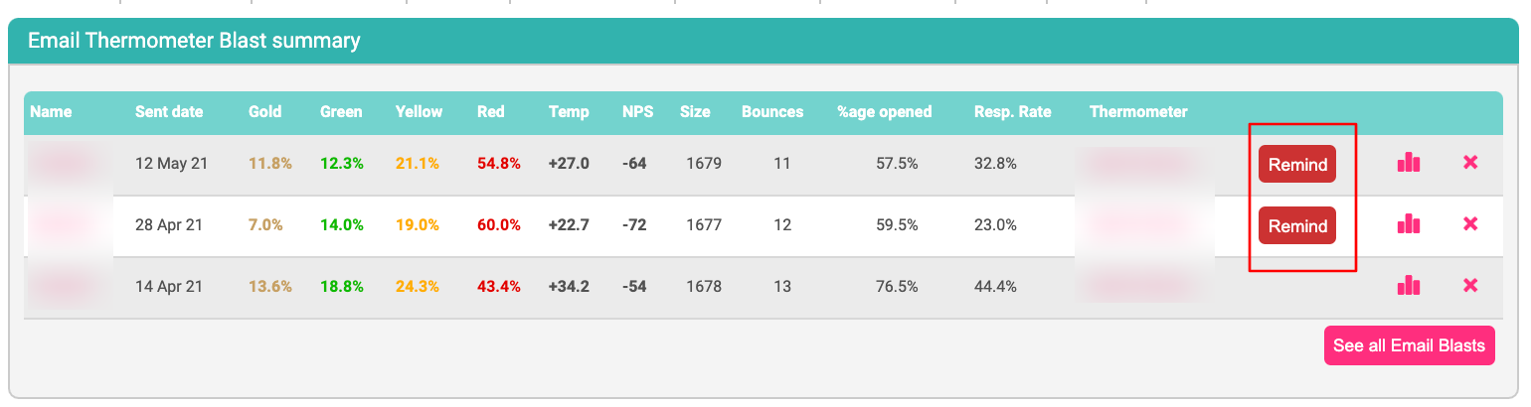Click the %age opened column header
Image resolution: width=1531 pixels, height=407 pixels.
click(x=884, y=111)
